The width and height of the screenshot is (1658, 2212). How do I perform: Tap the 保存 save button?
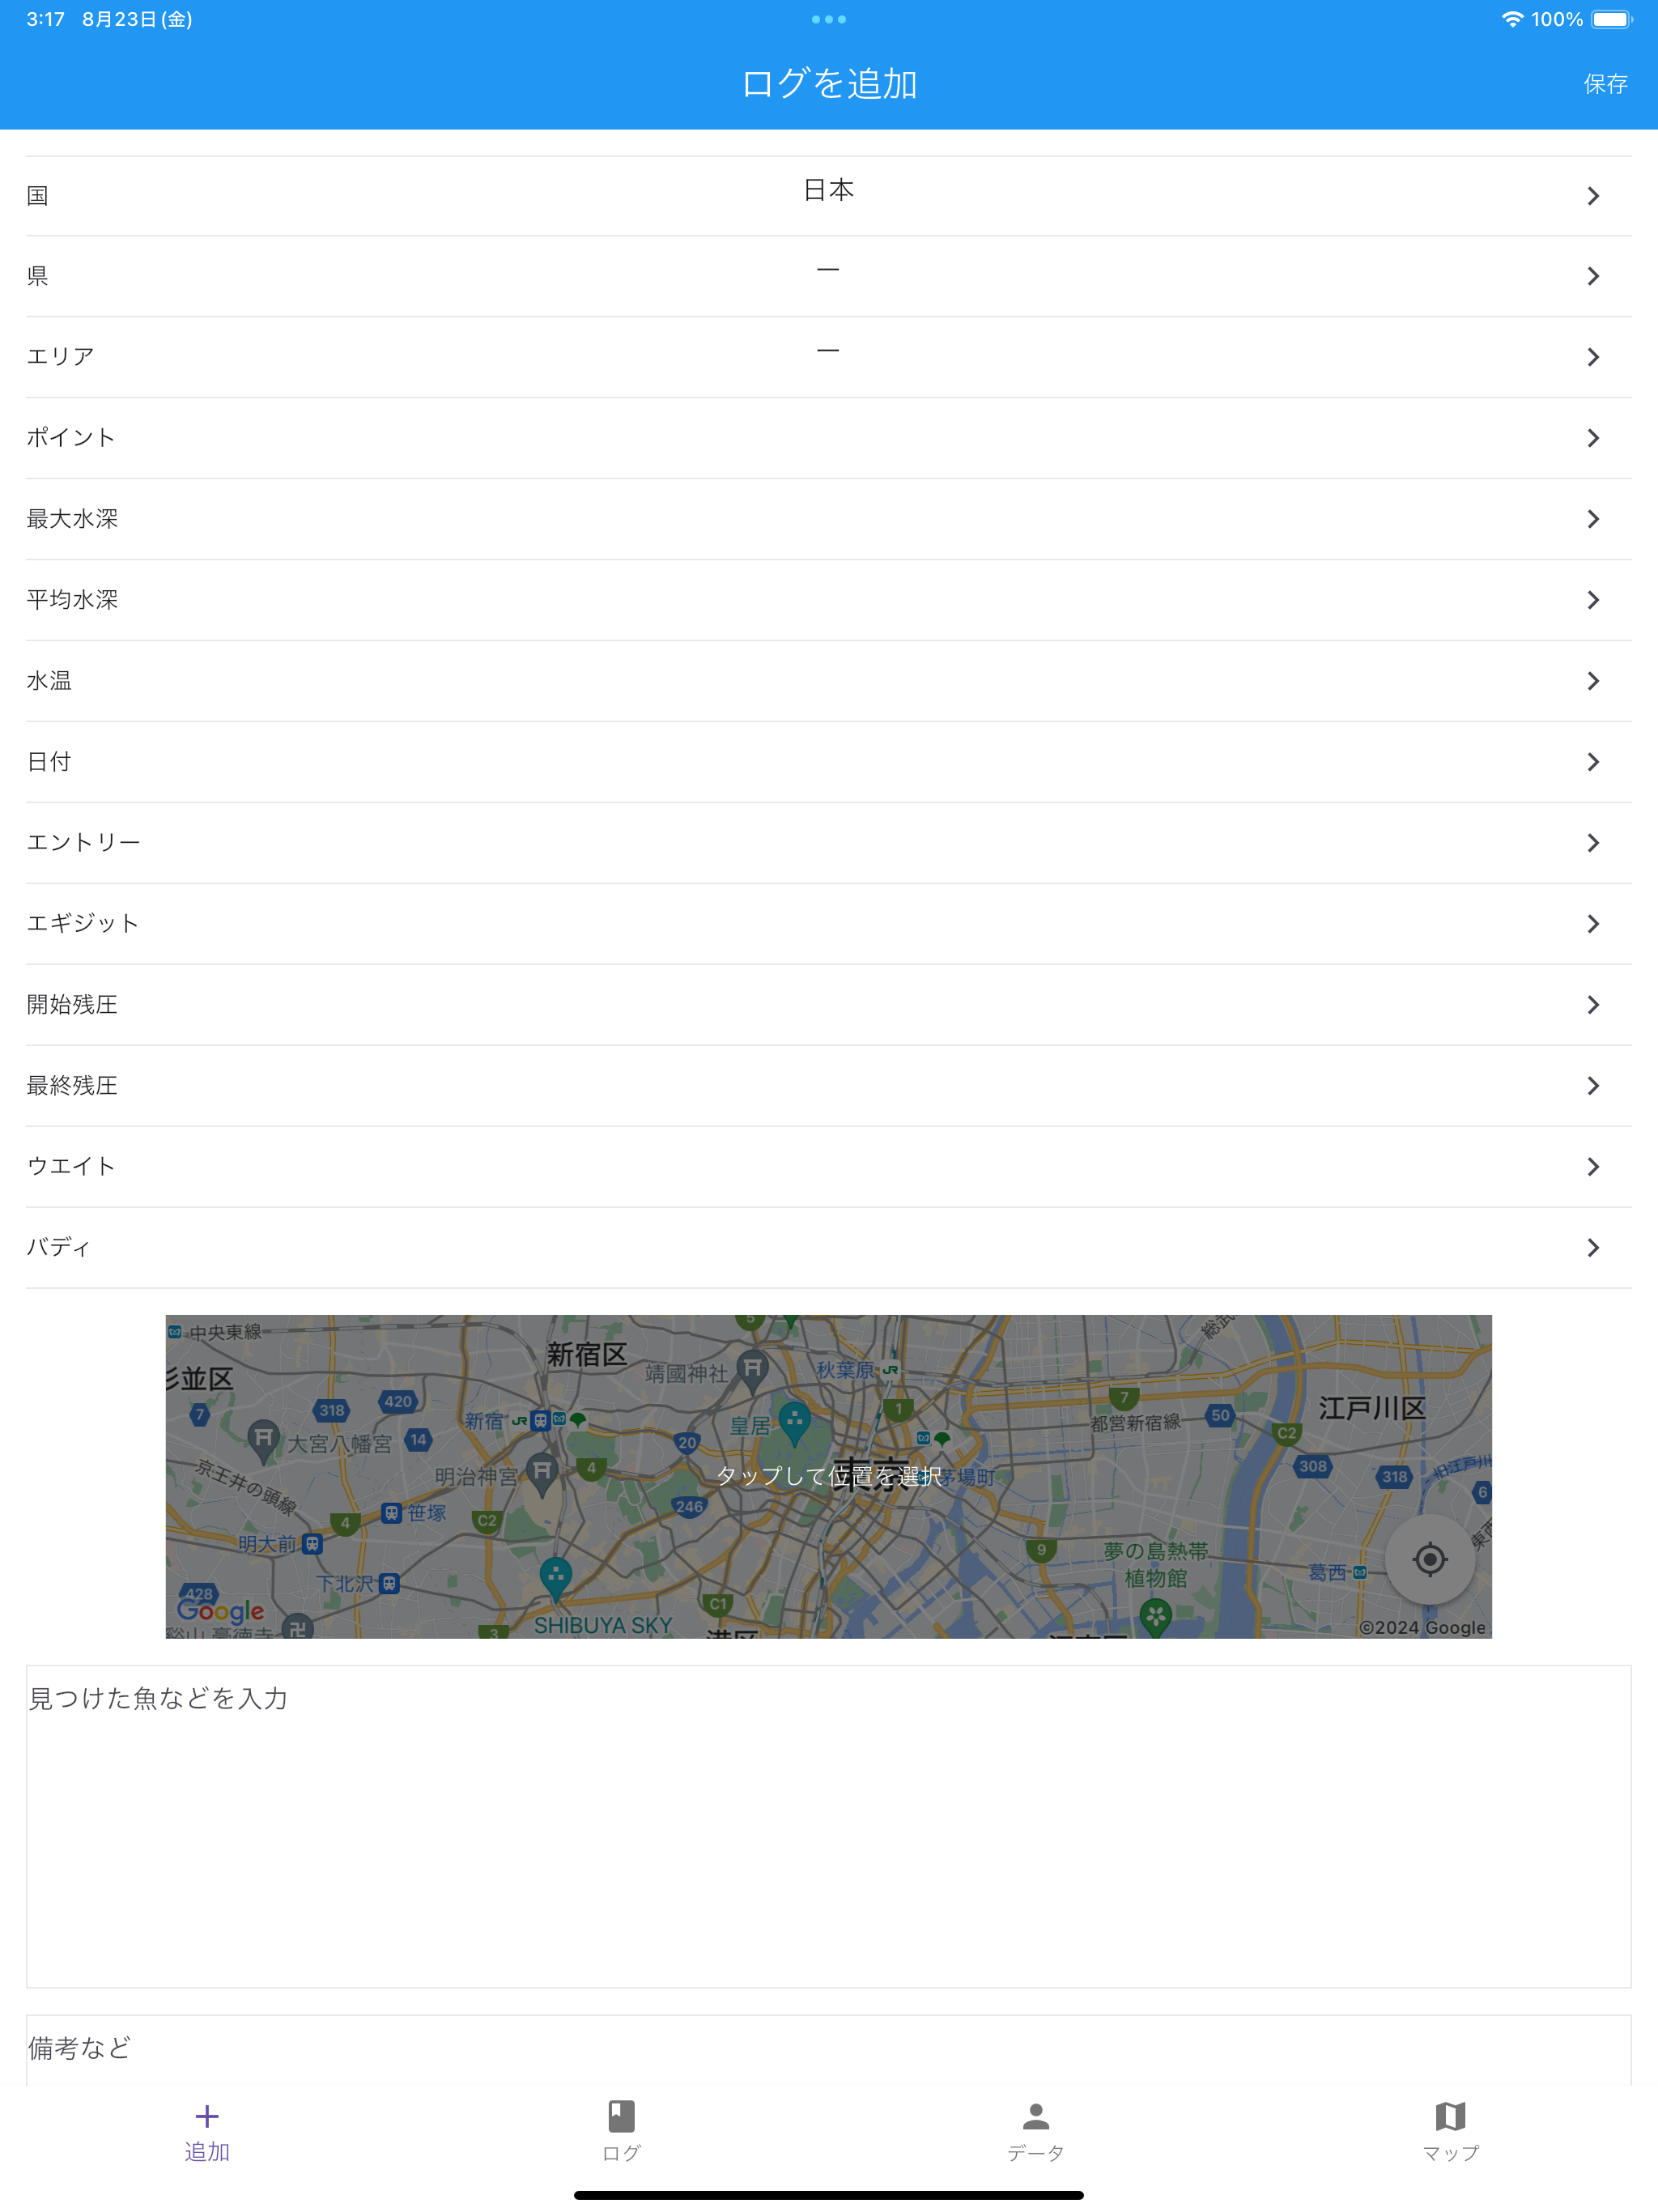1605,84
